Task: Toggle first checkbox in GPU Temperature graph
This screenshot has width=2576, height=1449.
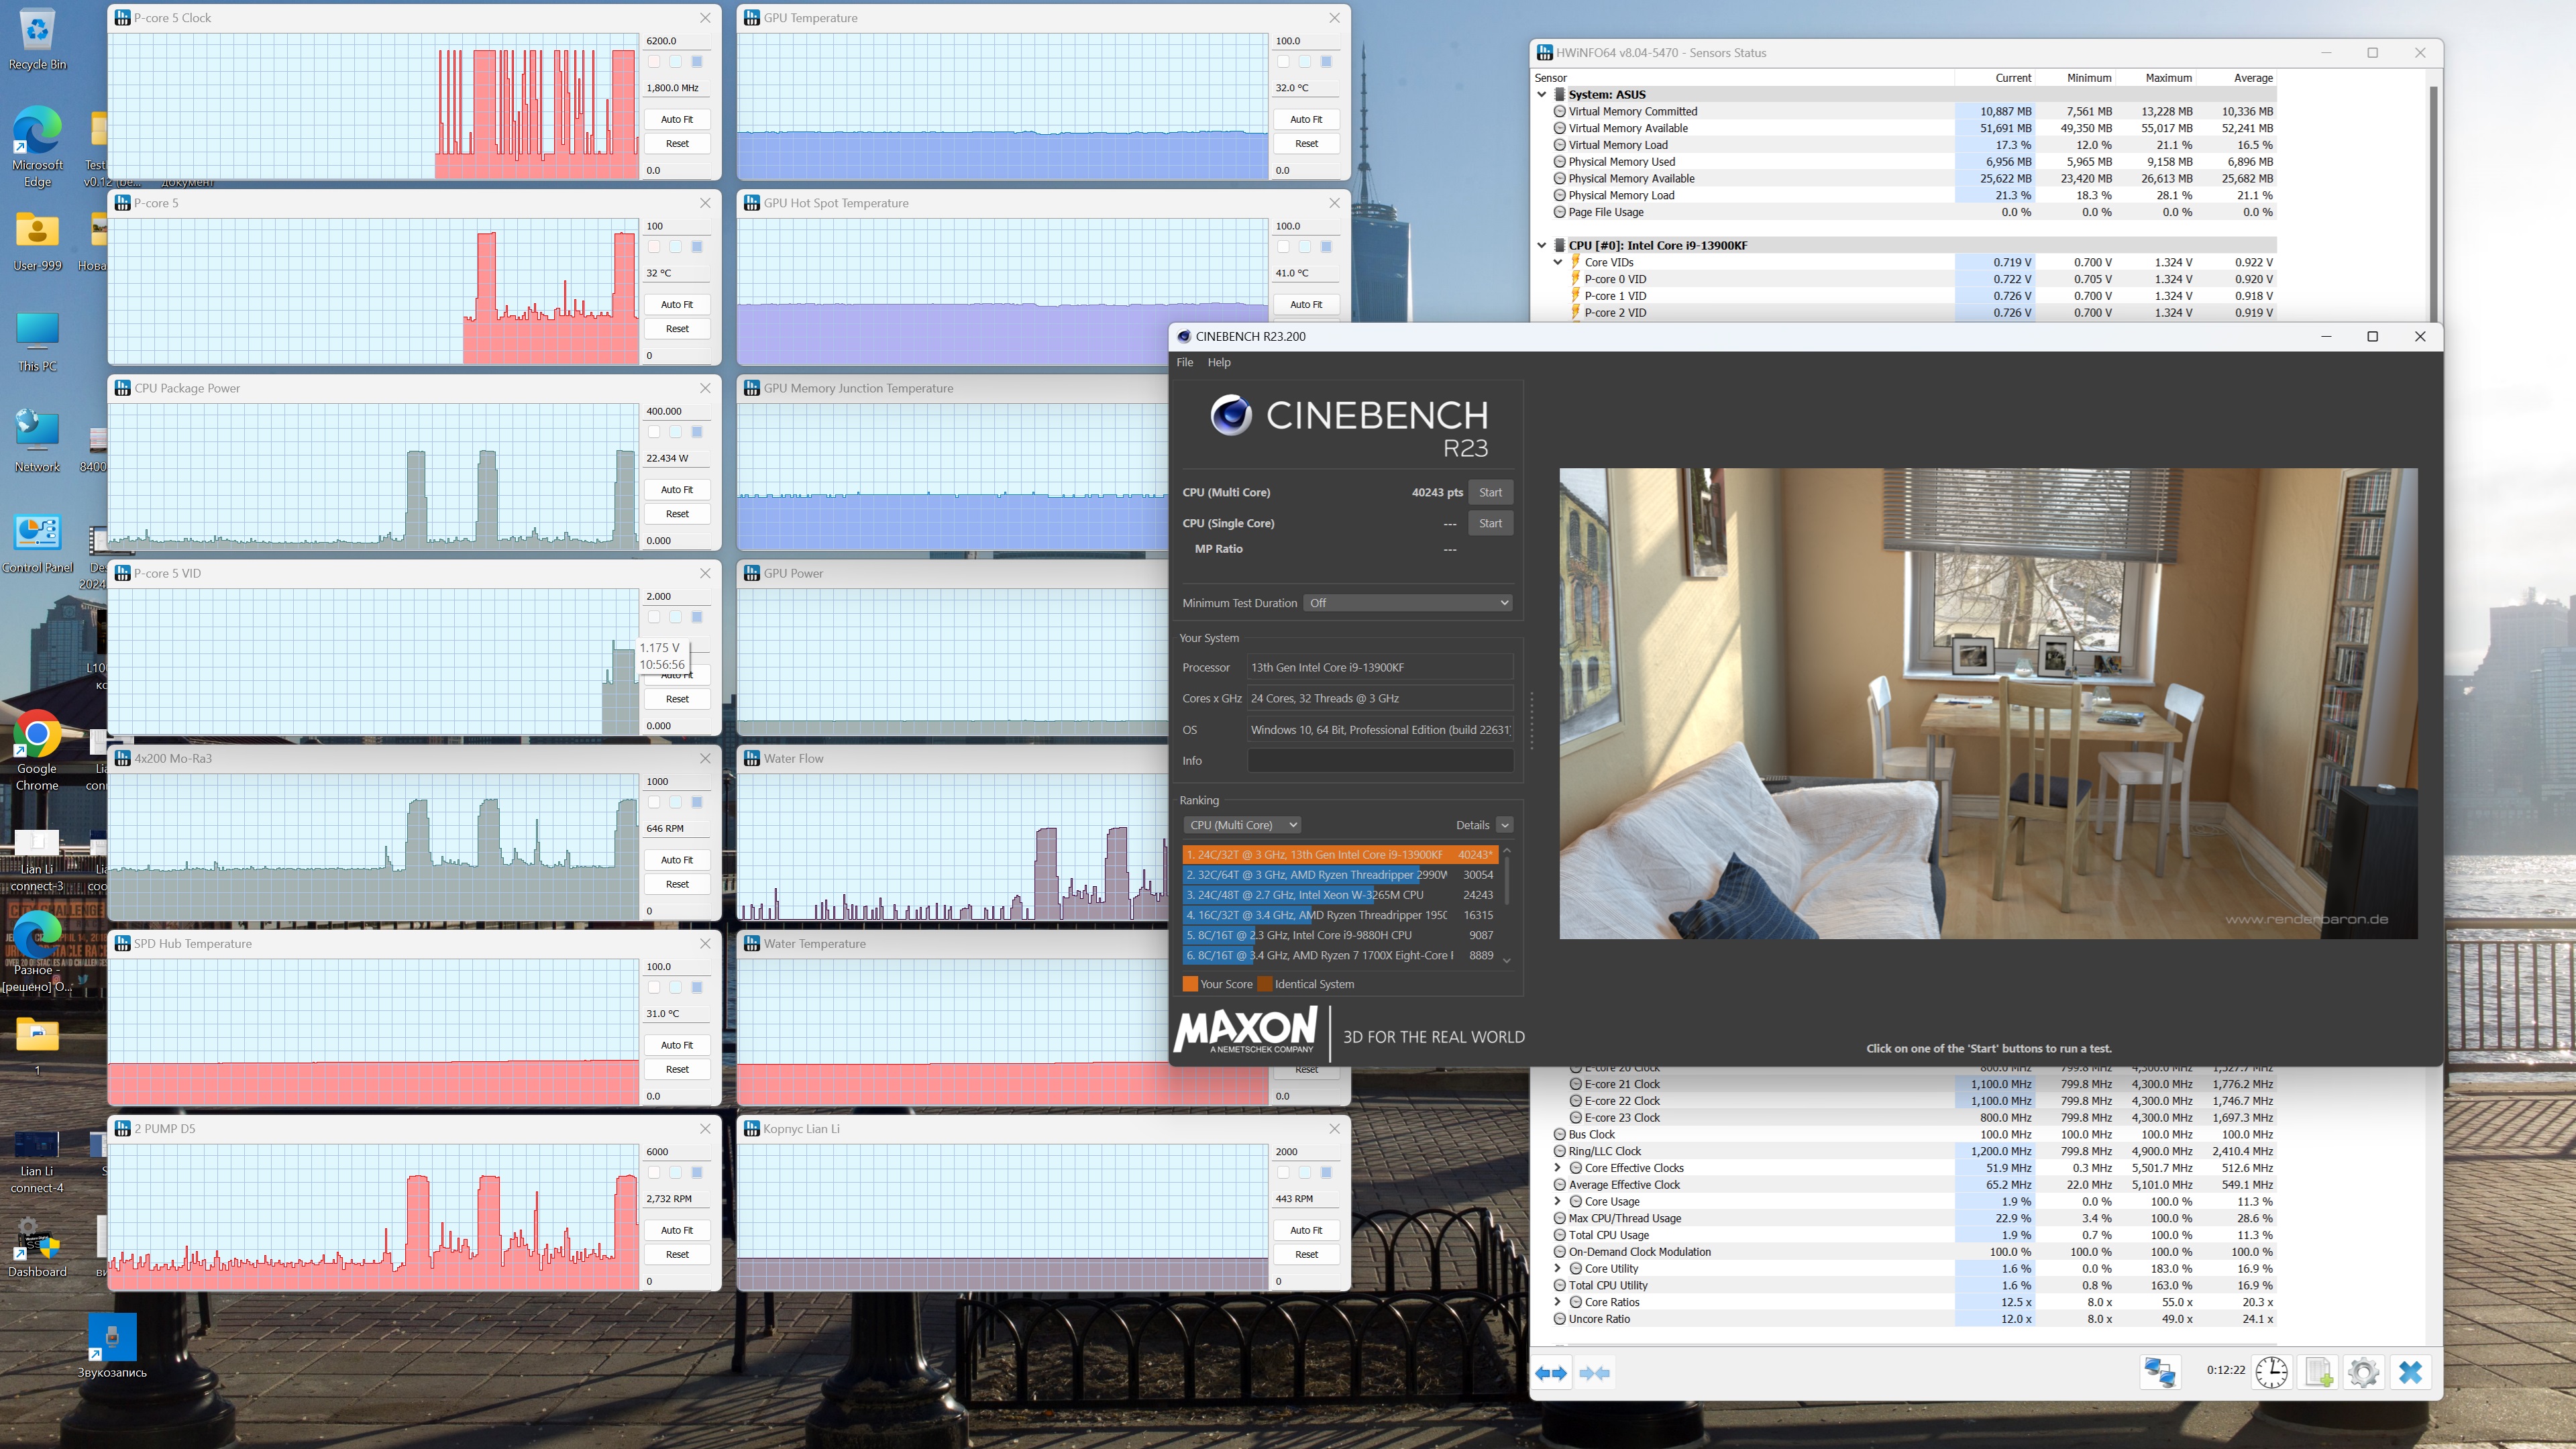Action: (x=1283, y=62)
